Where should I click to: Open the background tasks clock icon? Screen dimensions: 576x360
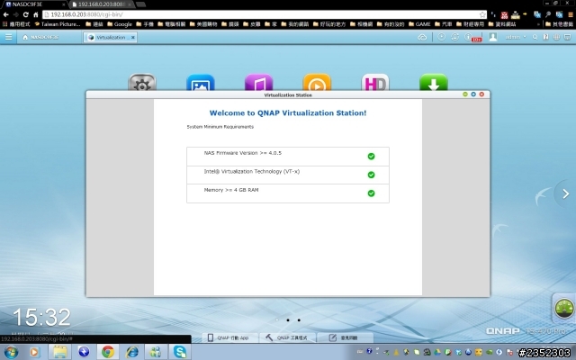(x=442, y=37)
